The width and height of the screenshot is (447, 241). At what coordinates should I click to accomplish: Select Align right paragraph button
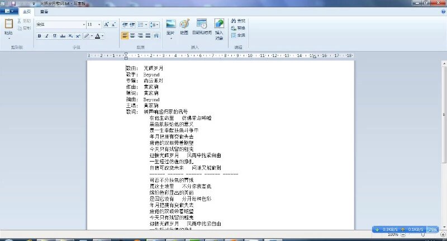click(140, 36)
